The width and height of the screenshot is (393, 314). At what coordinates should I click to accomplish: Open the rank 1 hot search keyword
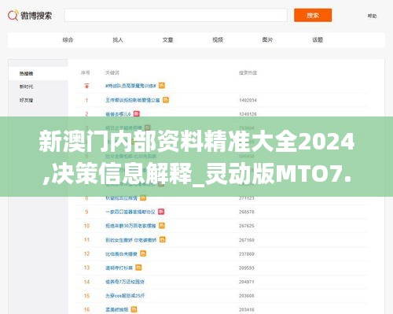click(133, 100)
